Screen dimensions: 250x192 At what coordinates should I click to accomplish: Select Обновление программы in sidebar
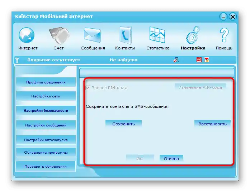[46, 152]
